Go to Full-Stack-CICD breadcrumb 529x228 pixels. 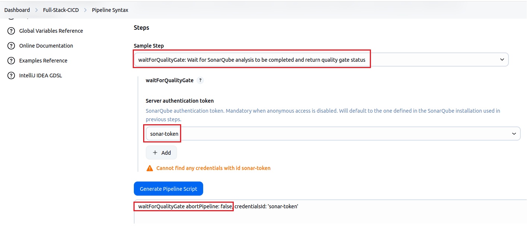(61, 10)
